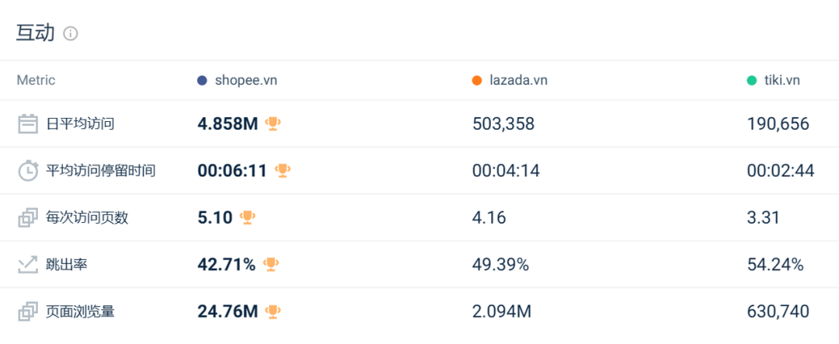Click the pages icon for 每次访问页数
839x344 pixels.
point(28,218)
